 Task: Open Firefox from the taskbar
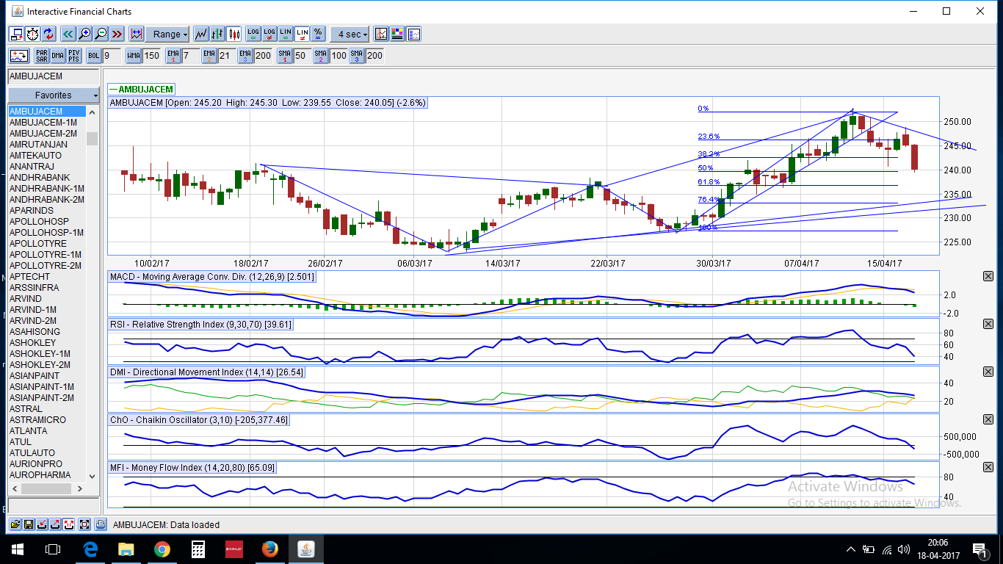pyautogui.click(x=270, y=549)
